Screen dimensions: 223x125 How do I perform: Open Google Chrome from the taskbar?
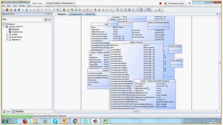[x=75, y=121]
